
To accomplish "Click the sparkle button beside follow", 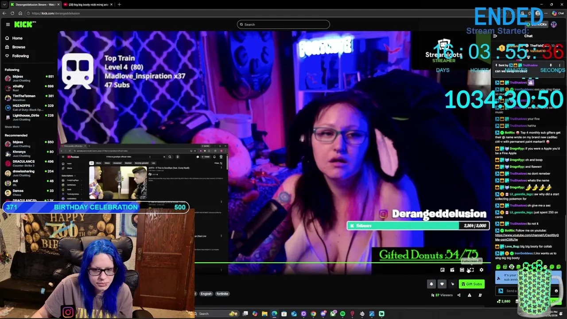I will coord(453,284).
